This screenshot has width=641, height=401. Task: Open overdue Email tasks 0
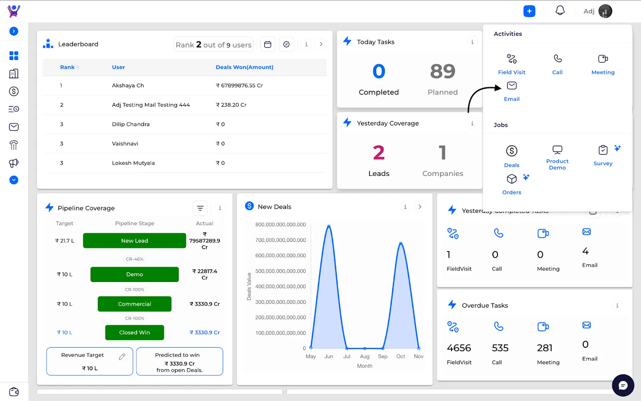tap(586, 345)
